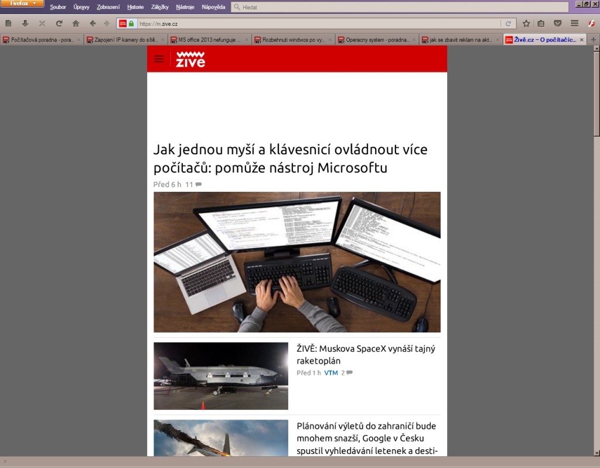Click the vertical scrollbar thumb

tap(596, 94)
